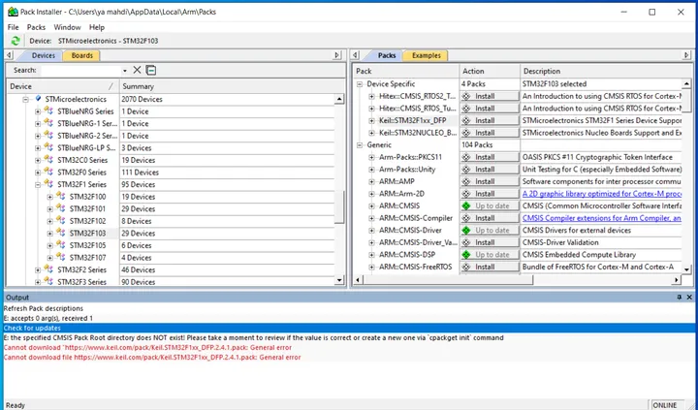
Task: Click ARM::CMSIS-Driver up to date green icon
Action: (x=466, y=230)
